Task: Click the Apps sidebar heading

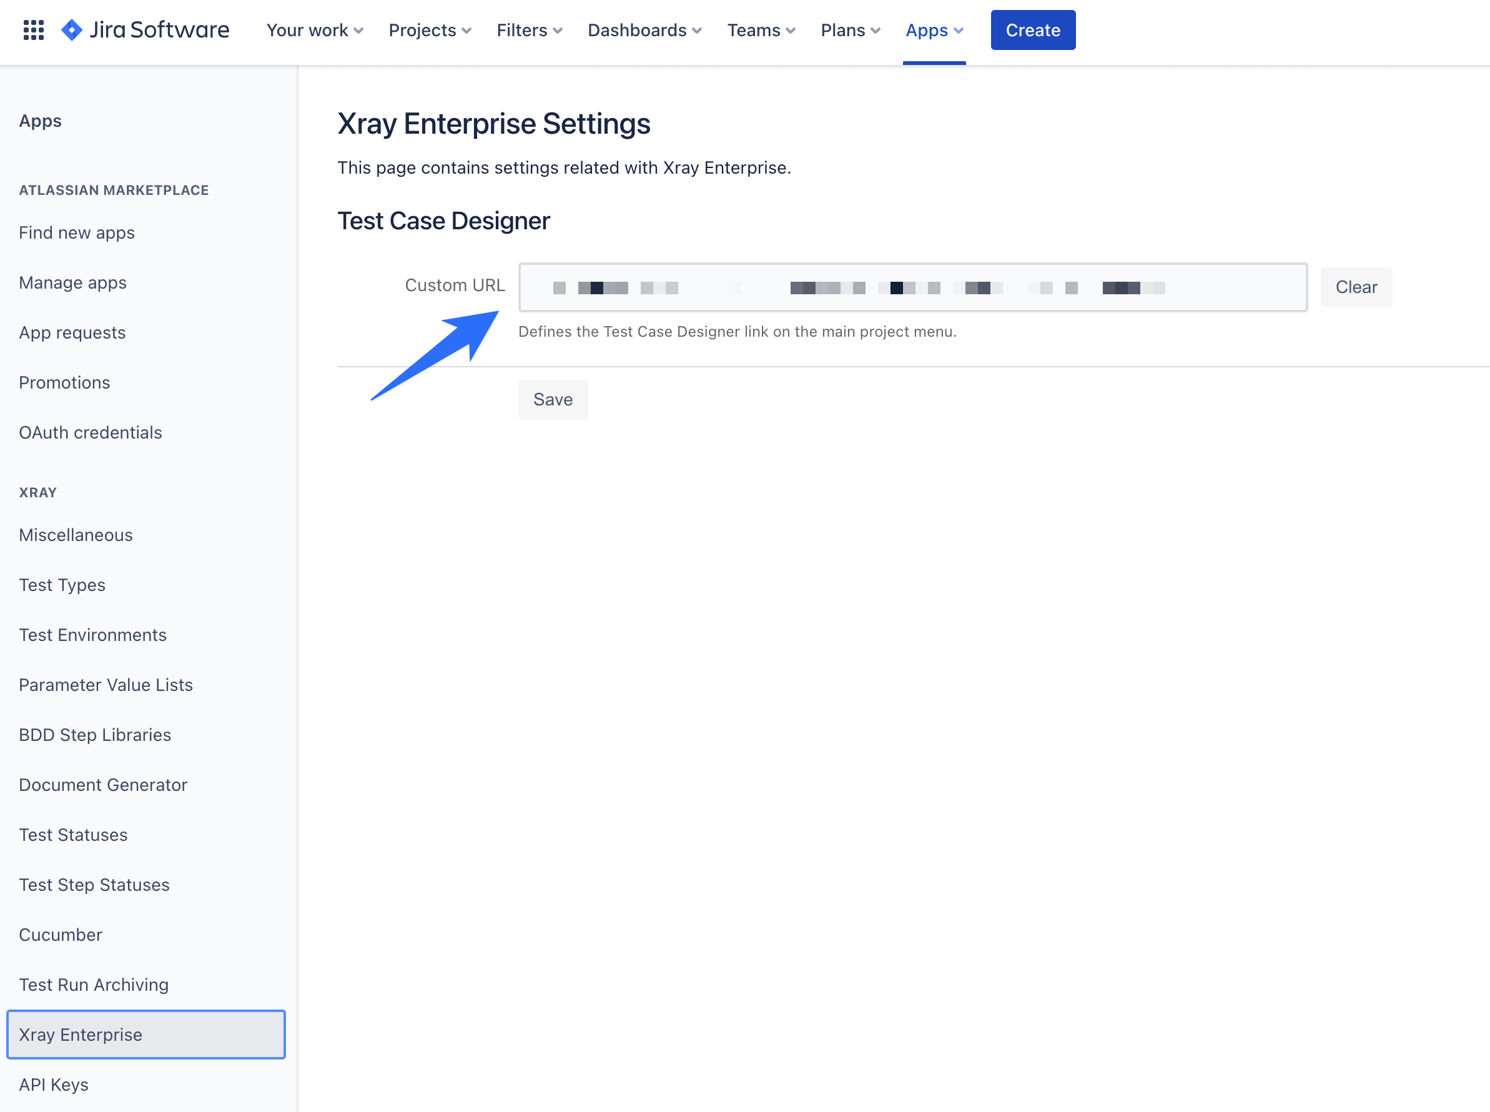Action: pyautogui.click(x=41, y=121)
